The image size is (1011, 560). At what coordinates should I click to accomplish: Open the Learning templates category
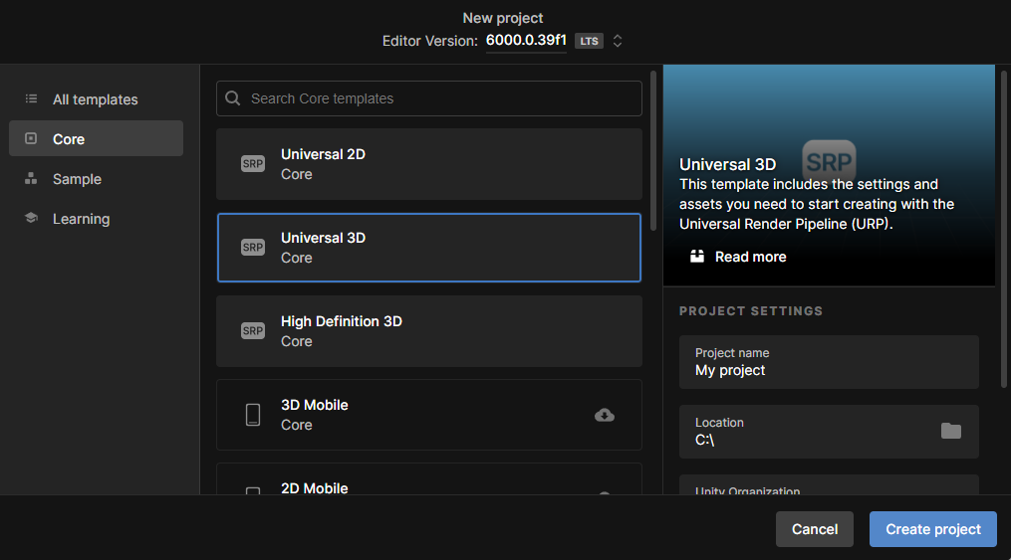(x=96, y=219)
